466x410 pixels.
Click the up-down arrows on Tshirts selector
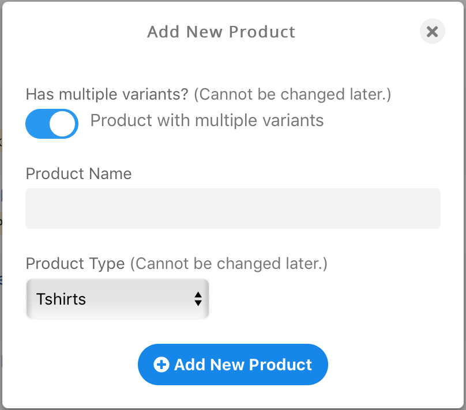point(198,299)
